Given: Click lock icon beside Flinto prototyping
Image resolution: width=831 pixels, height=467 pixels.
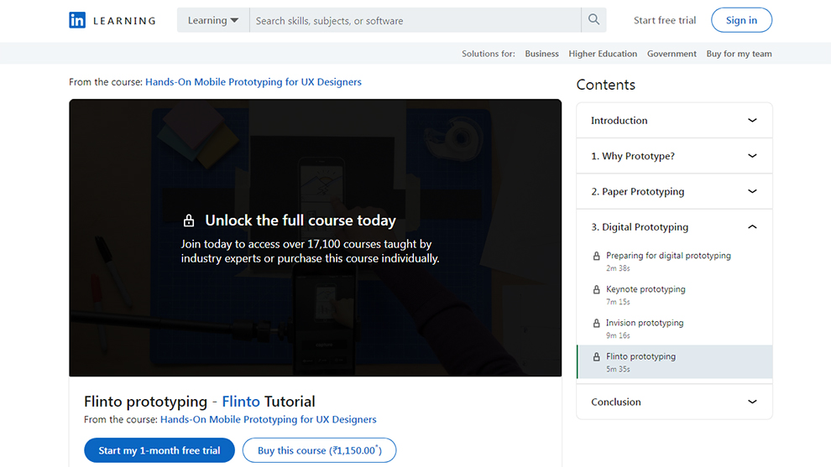Looking at the screenshot, I should click(x=596, y=357).
